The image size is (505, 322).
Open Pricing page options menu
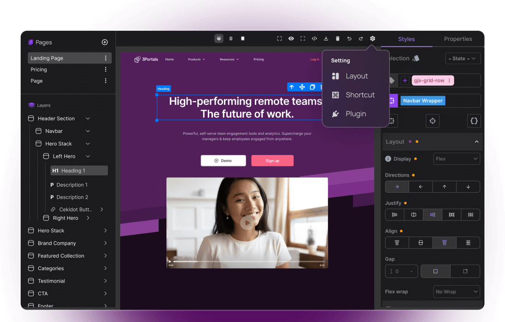point(106,69)
